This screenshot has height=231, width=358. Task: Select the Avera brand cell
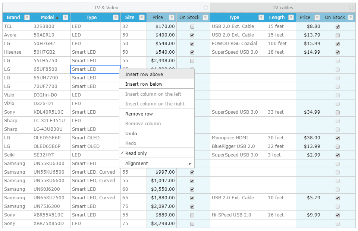[17, 35]
